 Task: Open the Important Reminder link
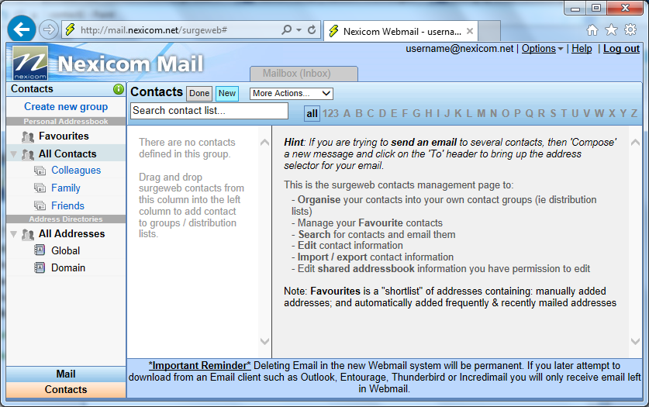199,366
